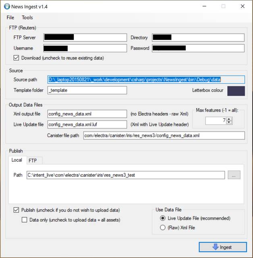253x258 pixels.
Task: Open the File menu
Action: coord(10,18)
